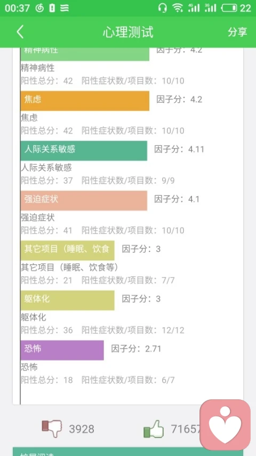Select the salmon 强迫症状 bar

pos(84,200)
